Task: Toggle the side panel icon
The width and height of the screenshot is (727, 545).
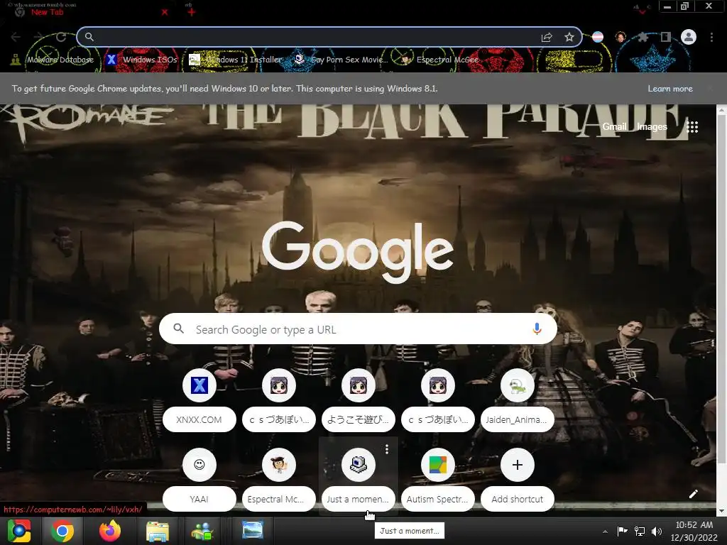Action: pos(666,37)
